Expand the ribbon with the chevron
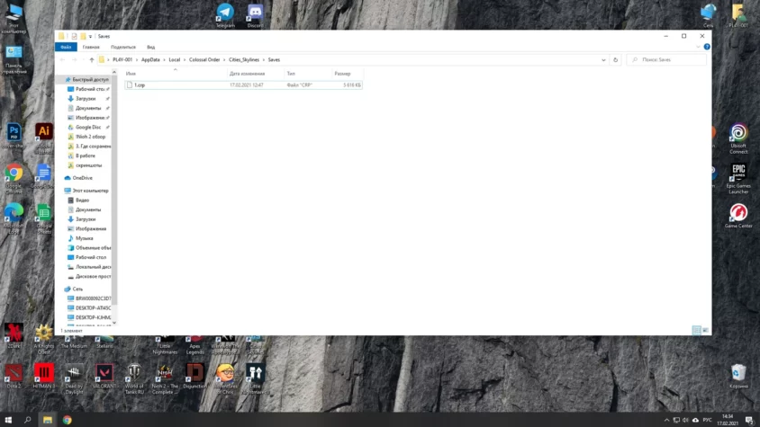This screenshot has height=427, width=760. tap(699, 47)
